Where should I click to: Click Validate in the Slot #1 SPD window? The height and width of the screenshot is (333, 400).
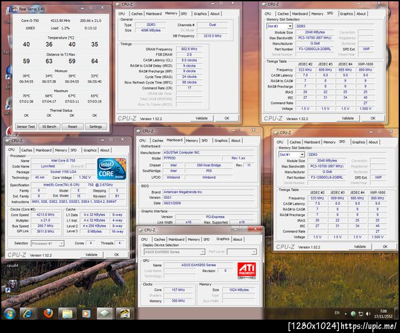[360, 247]
